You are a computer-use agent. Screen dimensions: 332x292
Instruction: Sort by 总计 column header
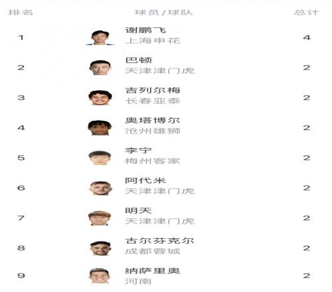307,13
